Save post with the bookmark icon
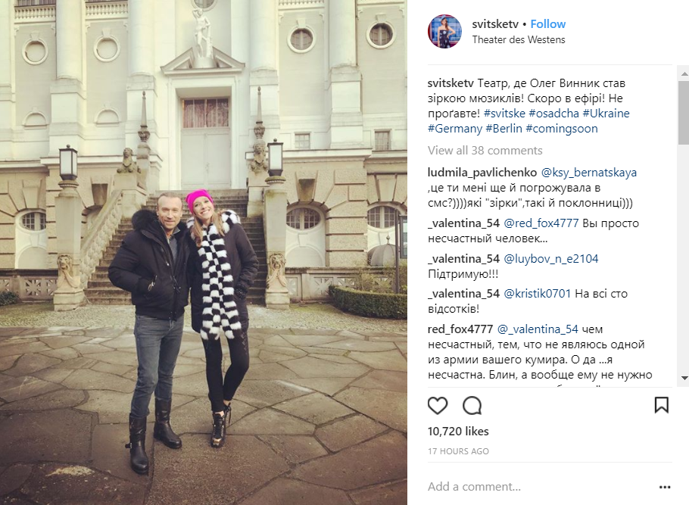 click(661, 405)
